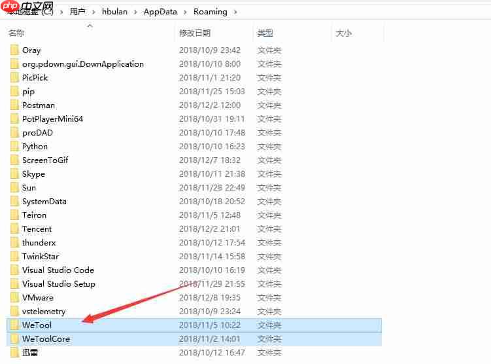Click the 迅雷 folder icon
The width and height of the screenshot is (491, 364).
(14, 353)
